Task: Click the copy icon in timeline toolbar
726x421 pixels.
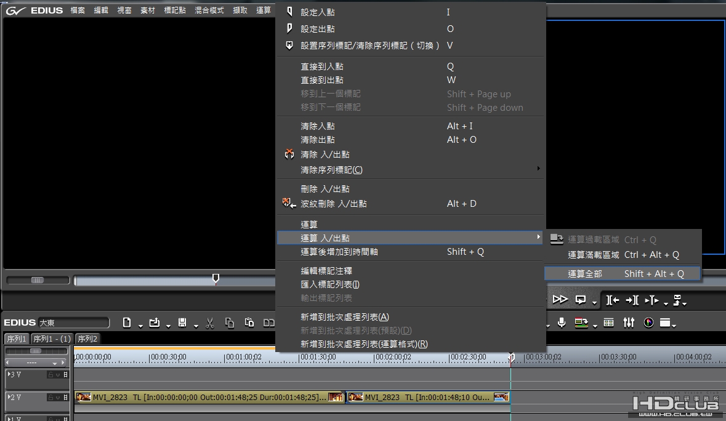Action: [x=229, y=323]
